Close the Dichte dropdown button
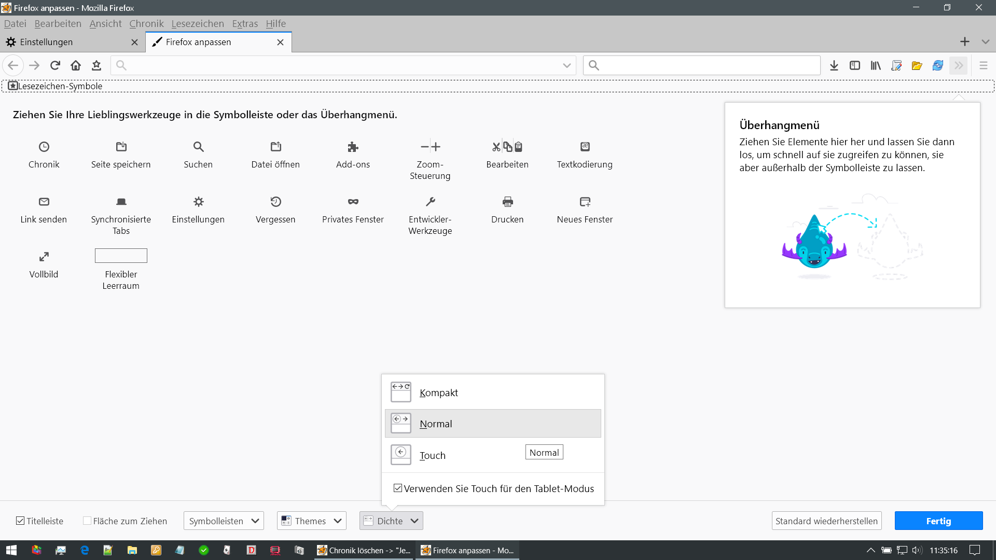 point(391,521)
